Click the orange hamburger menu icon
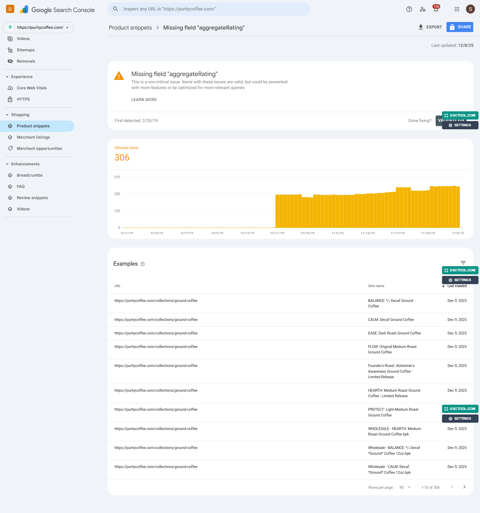This screenshot has height=513, width=480. (10, 9)
